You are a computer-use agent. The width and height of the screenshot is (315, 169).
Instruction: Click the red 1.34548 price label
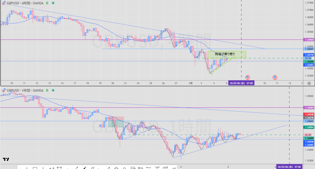(309, 114)
